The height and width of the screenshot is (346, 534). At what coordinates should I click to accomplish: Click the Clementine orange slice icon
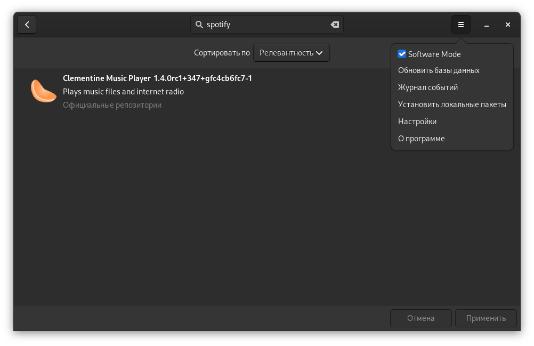coord(43,91)
